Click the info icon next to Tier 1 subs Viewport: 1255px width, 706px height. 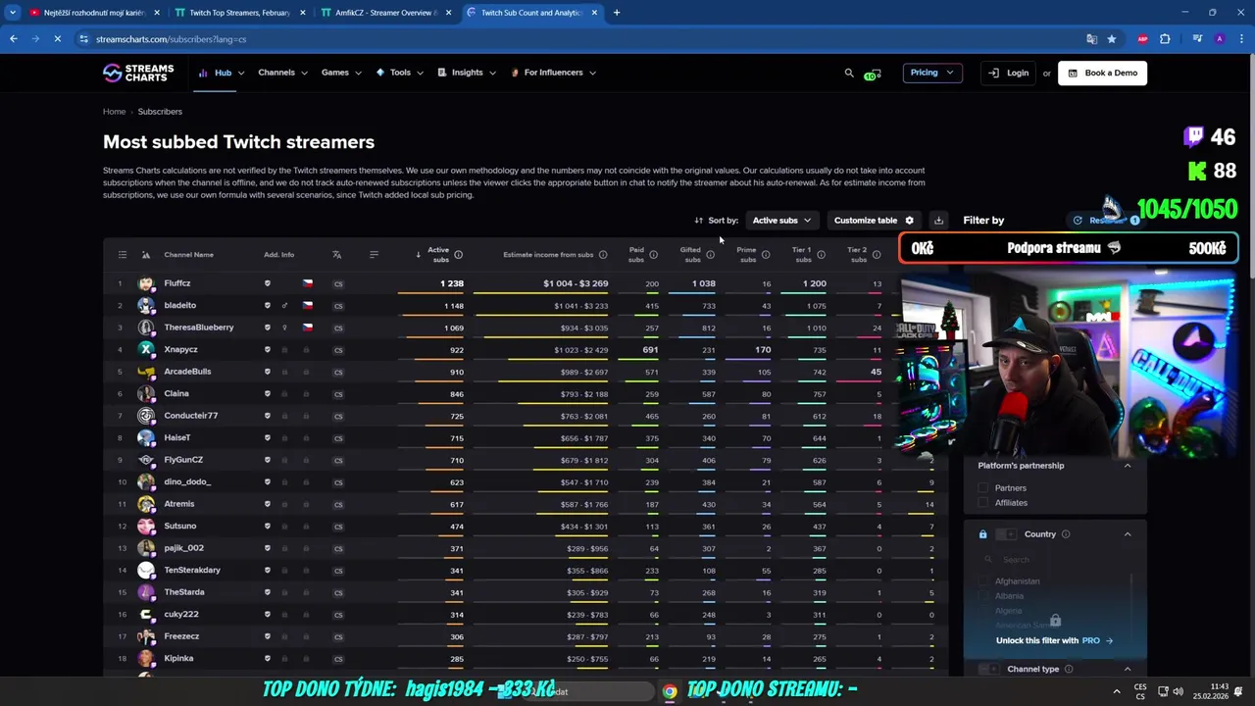pos(821,255)
